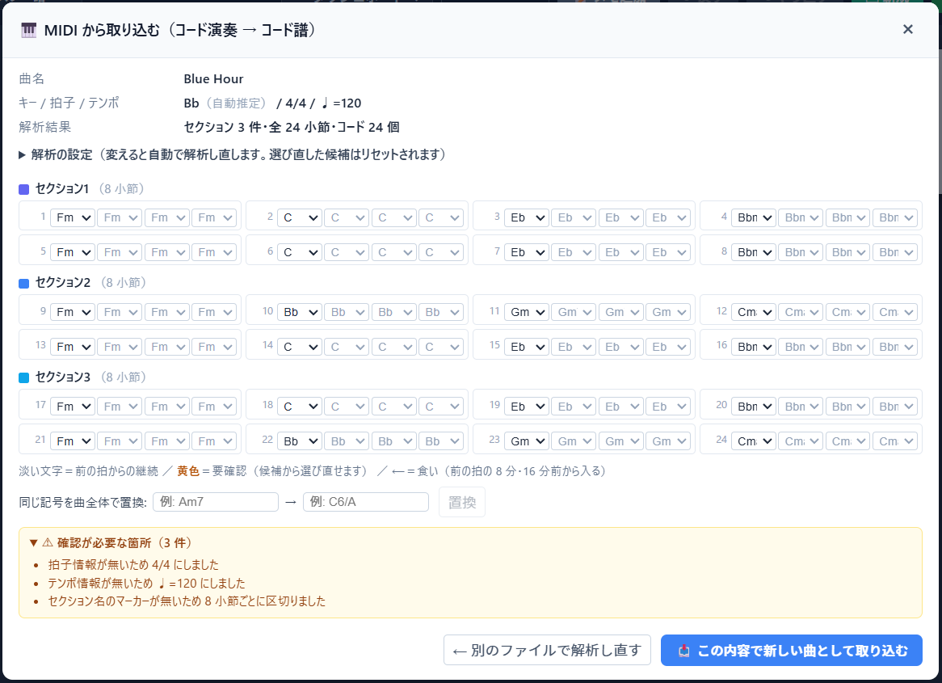Image resolution: width=942 pixels, height=683 pixels.
Task: Open measure 6 first-beat C dropdown
Action: click(x=299, y=252)
